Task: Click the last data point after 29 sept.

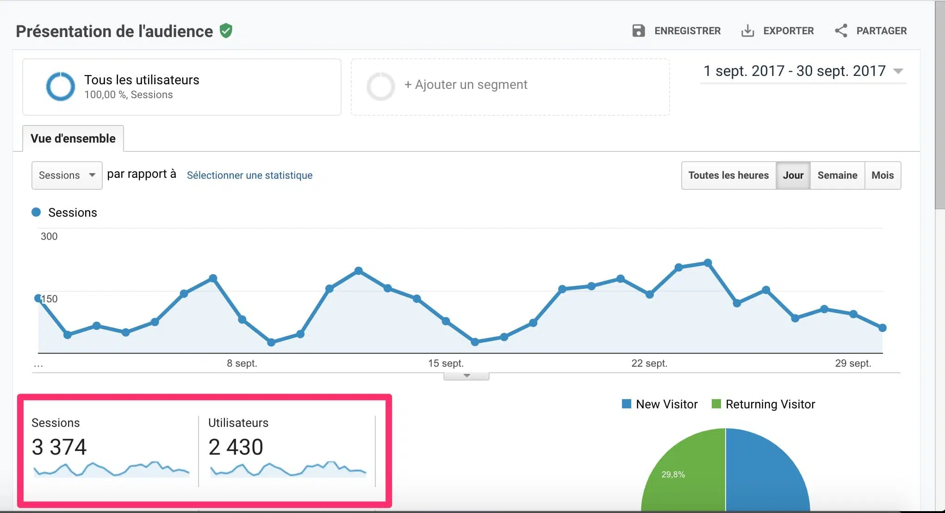Action: pyautogui.click(x=883, y=328)
